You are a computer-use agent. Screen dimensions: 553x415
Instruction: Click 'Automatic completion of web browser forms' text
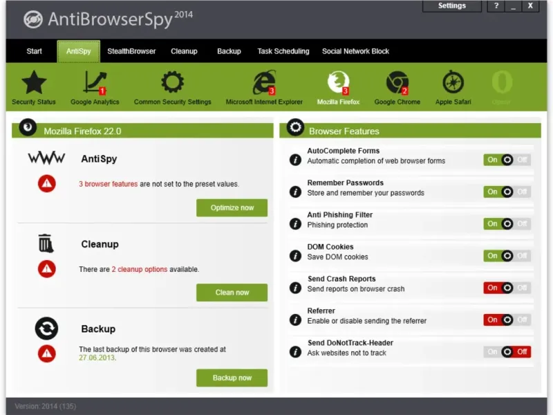coord(376,161)
